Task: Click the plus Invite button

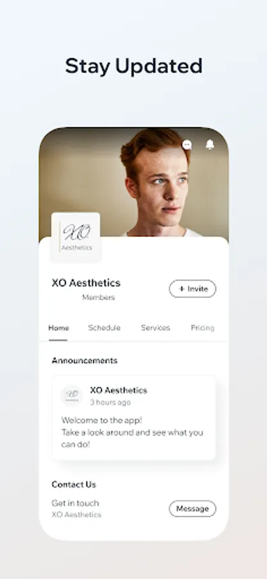Action: pyautogui.click(x=192, y=289)
